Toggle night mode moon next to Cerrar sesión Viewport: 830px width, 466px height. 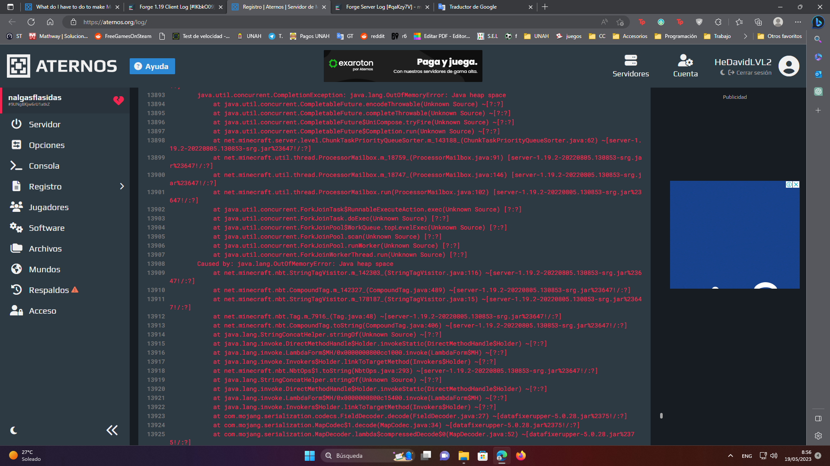722,72
